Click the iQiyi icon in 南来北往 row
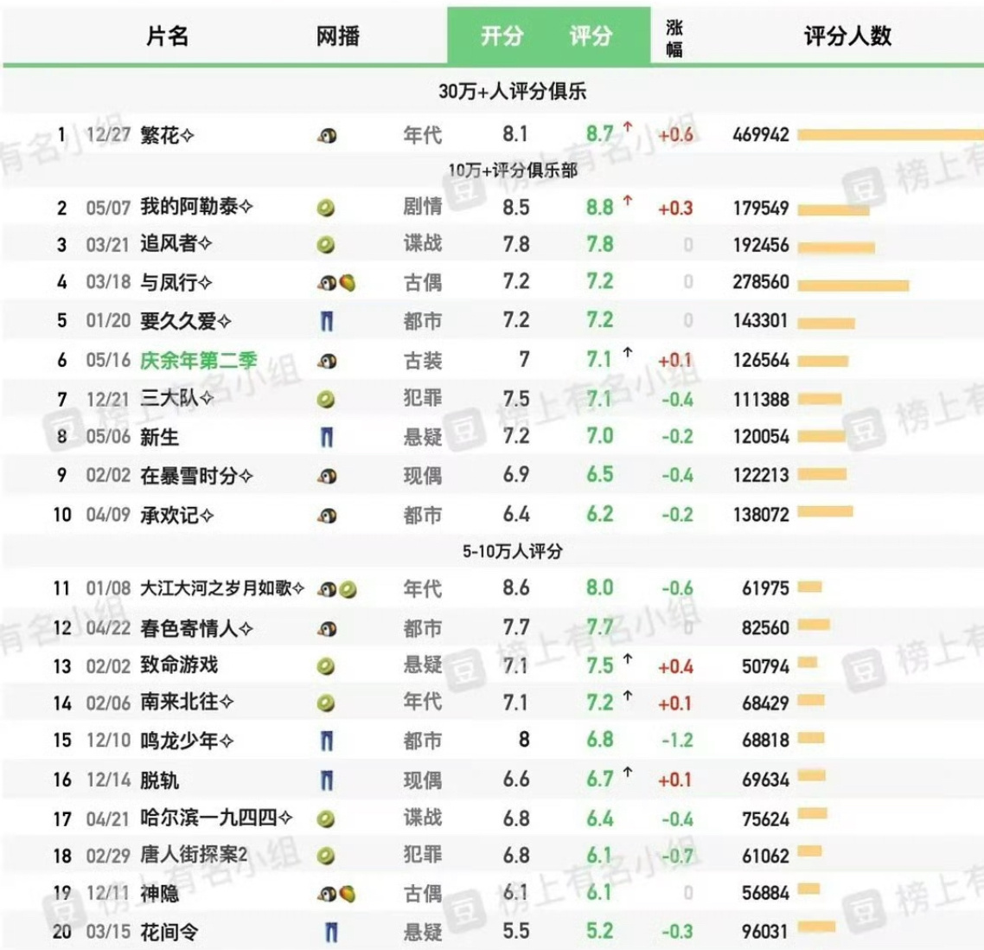The height and width of the screenshot is (950, 984). coord(326,703)
